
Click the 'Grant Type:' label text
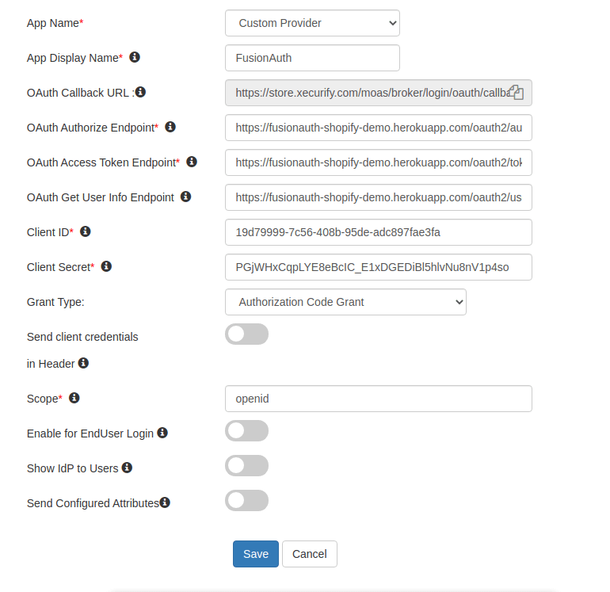[x=55, y=302]
